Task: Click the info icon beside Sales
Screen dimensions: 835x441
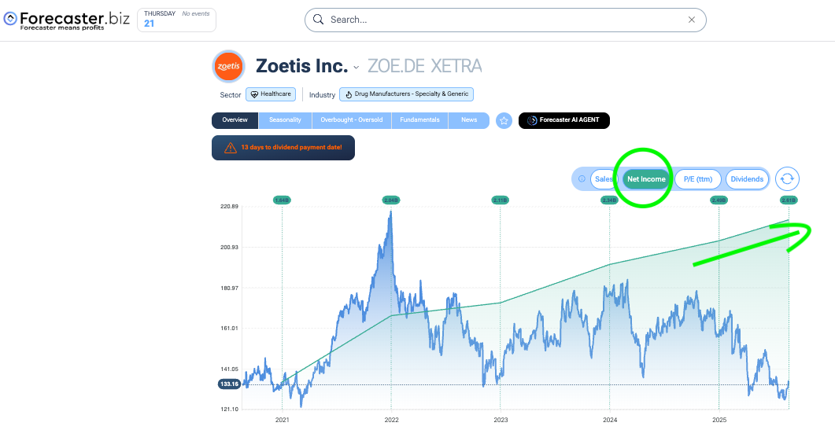Action: coord(582,178)
